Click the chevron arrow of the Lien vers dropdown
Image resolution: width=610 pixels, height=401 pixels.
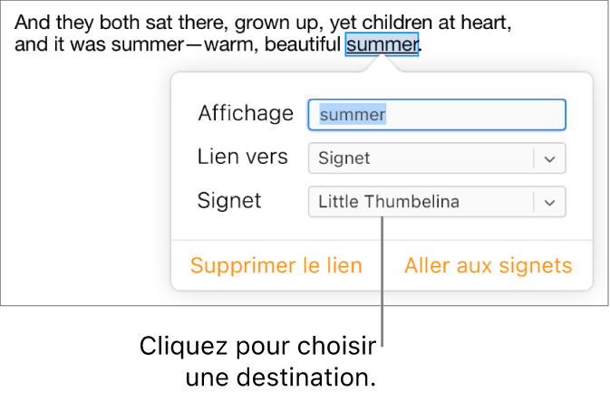pyautogui.click(x=549, y=158)
